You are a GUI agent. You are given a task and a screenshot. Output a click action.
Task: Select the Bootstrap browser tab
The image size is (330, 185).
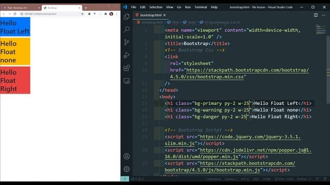(x=61, y=8)
